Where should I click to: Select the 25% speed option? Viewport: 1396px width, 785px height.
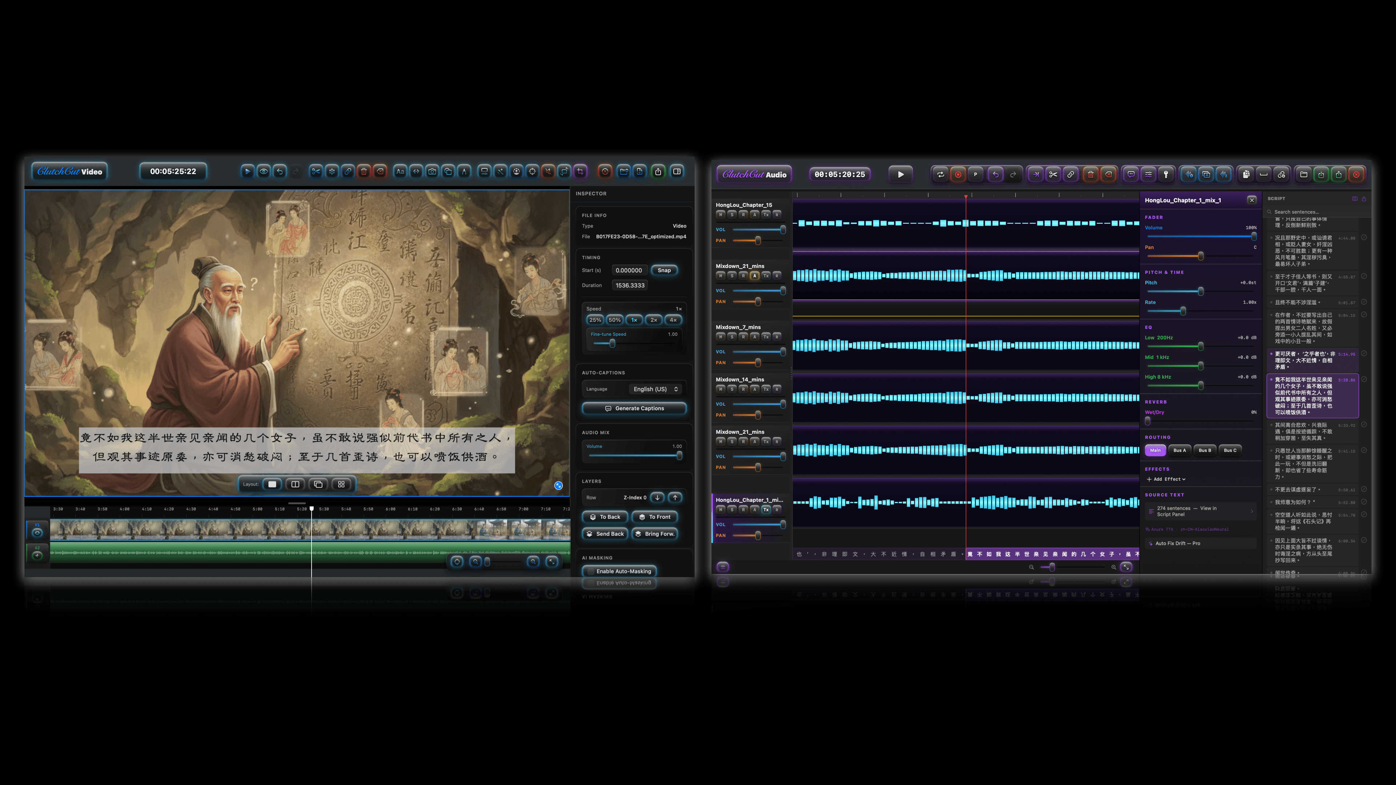point(595,320)
